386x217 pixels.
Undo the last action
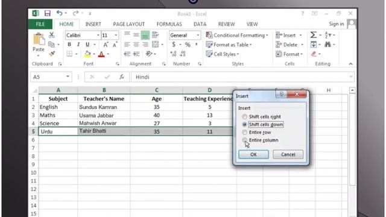tap(59, 13)
